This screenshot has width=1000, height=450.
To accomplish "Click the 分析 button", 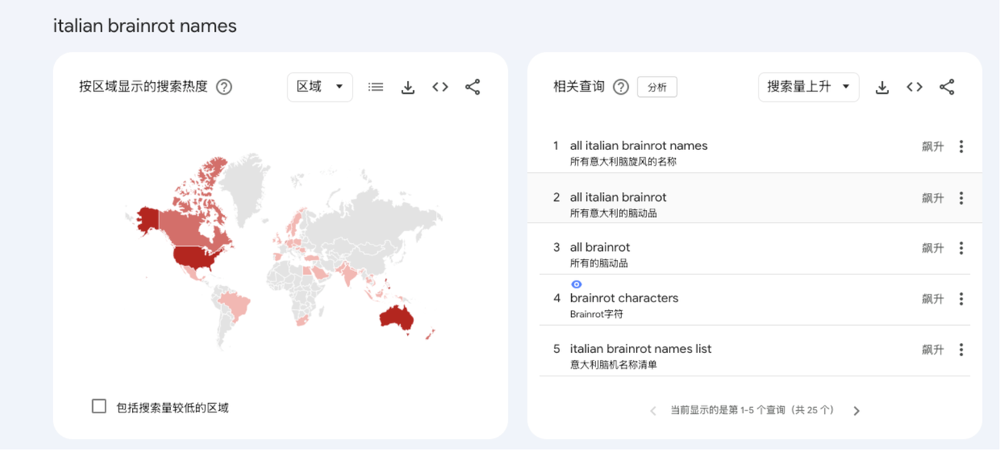I will tap(657, 87).
